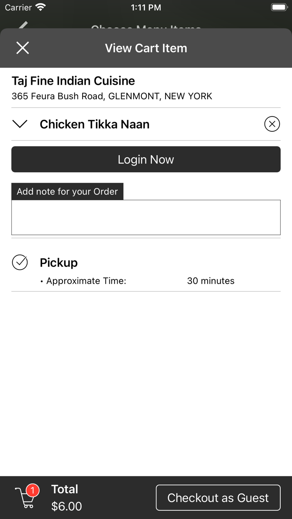The width and height of the screenshot is (292, 519).
Task: Open the shopping cart icon
Action: click(25, 499)
